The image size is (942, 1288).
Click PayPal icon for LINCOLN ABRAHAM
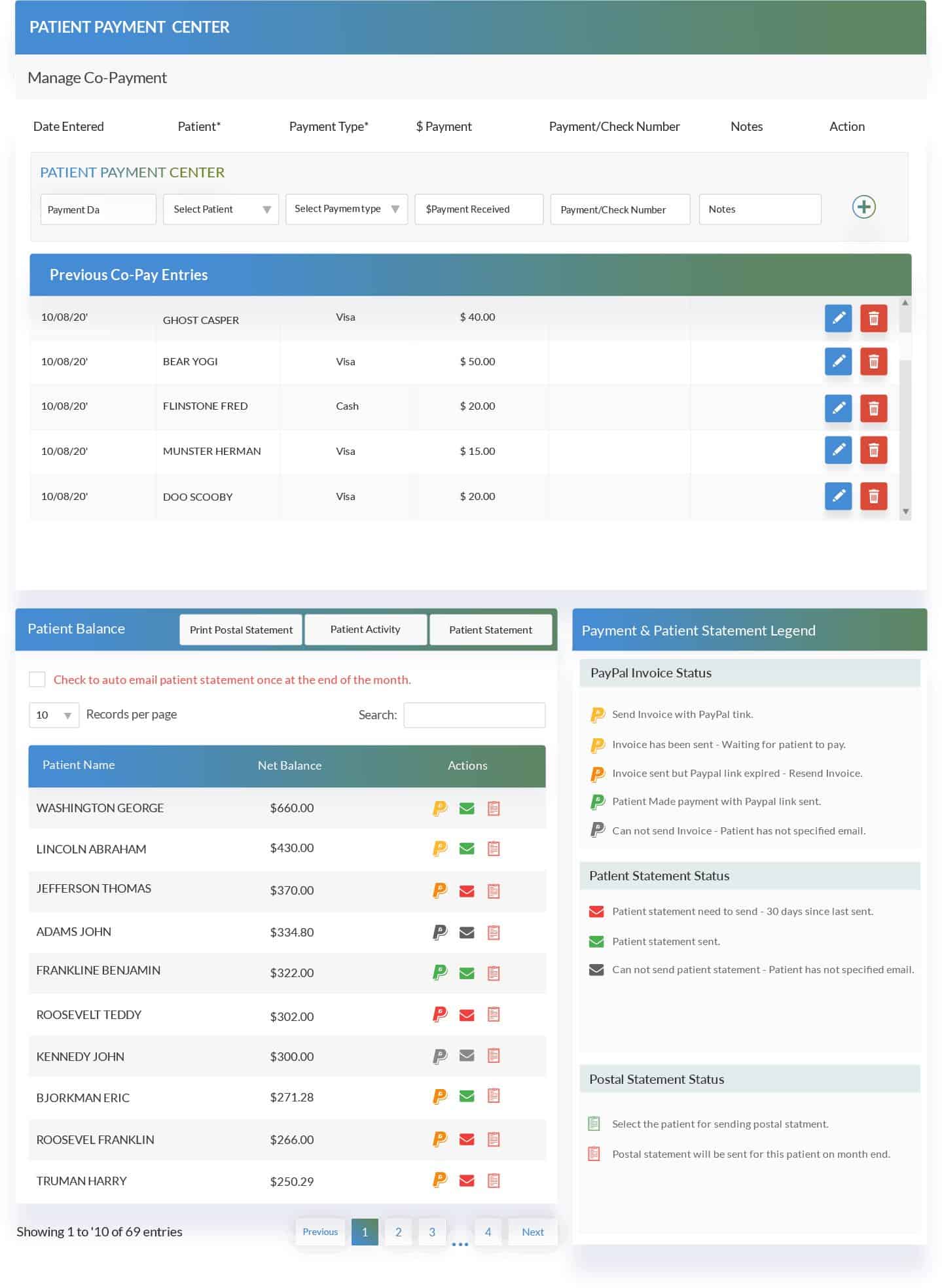440,849
